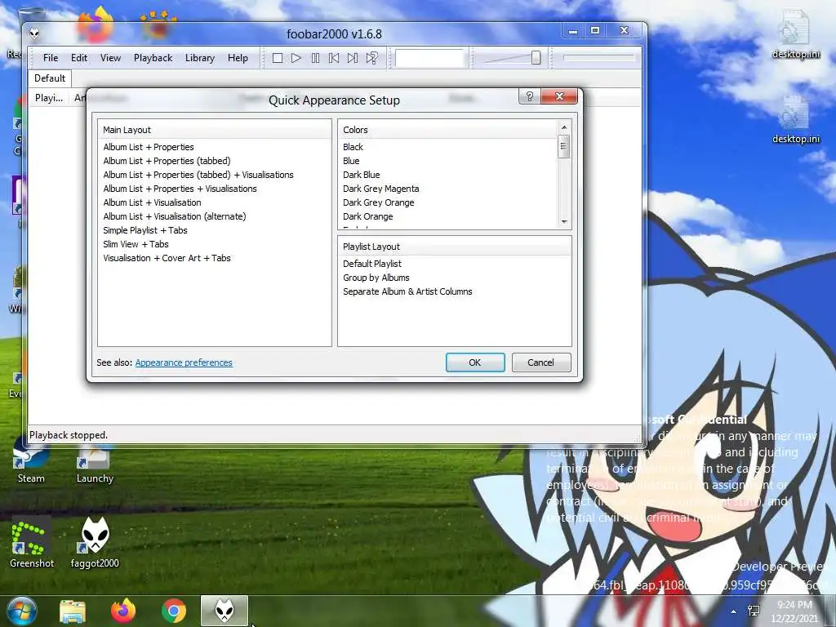Select Album List + Properties (tabbed) + Visualisations
This screenshot has width=836, height=627.
coord(198,175)
